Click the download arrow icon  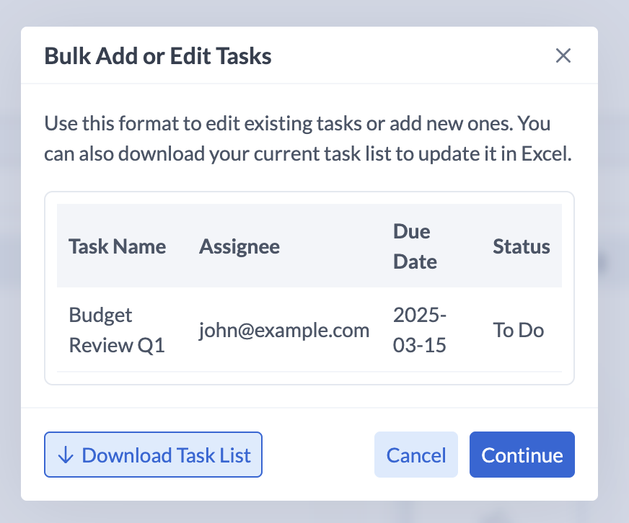(66, 455)
